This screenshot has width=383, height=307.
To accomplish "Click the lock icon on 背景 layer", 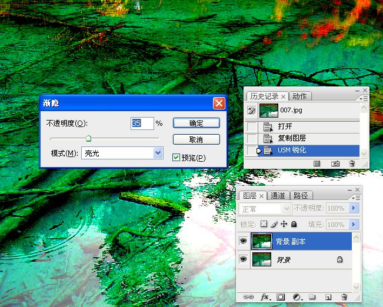I will [340, 259].
